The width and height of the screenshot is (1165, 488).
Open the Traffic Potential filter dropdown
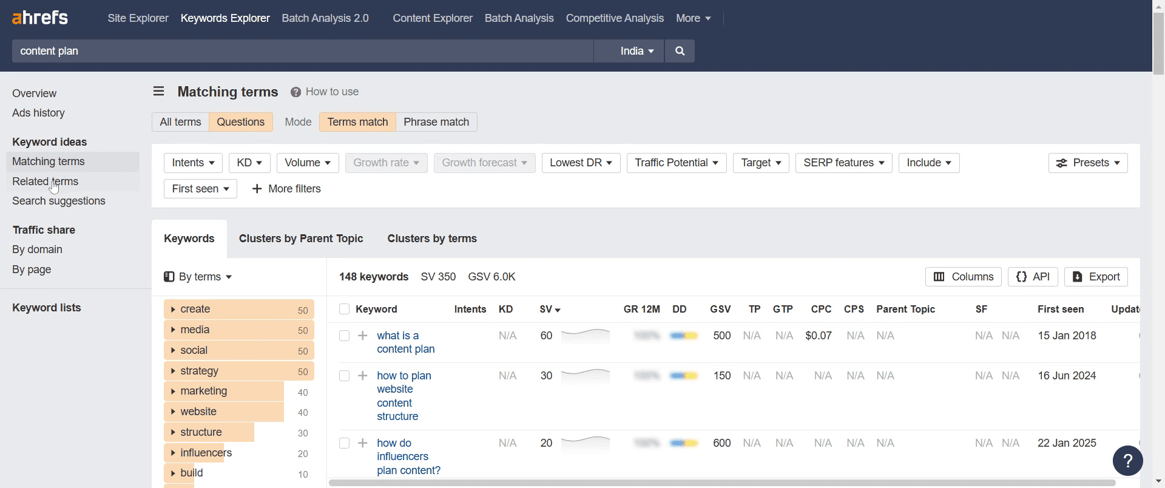coord(677,163)
